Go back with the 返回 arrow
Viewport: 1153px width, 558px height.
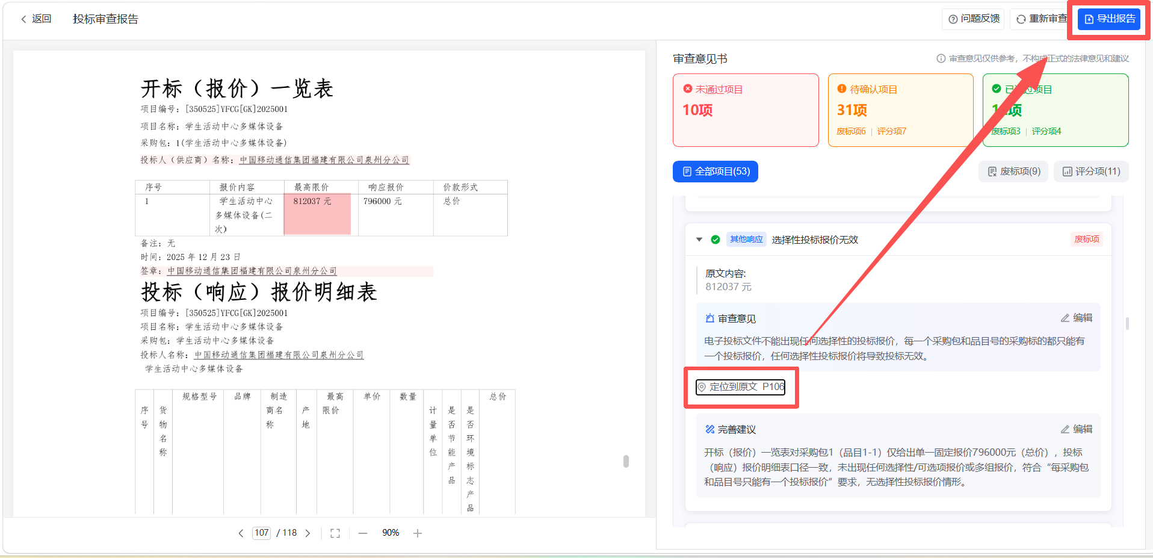click(x=36, y=19)
